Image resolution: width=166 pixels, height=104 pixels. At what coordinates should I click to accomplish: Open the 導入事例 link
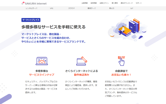[x=115, y=3]
